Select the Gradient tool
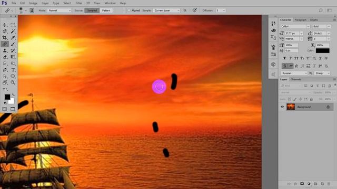The width and height of the screenshot is (337, 189). (13, 57)
